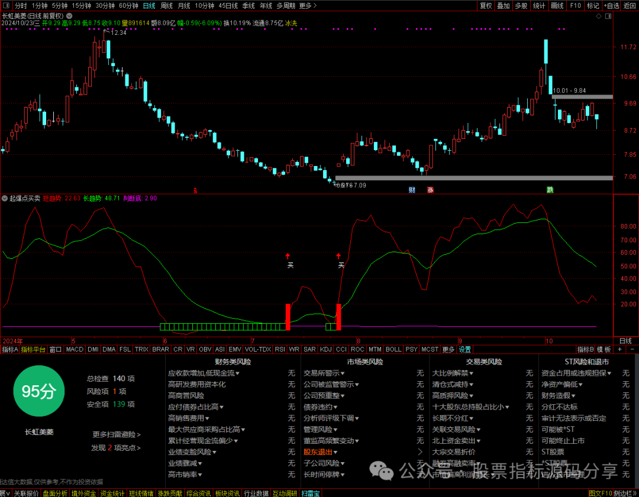Click the 风险项 1 项 count
Viewport: 639px width, 497px height.
[106, 391]
